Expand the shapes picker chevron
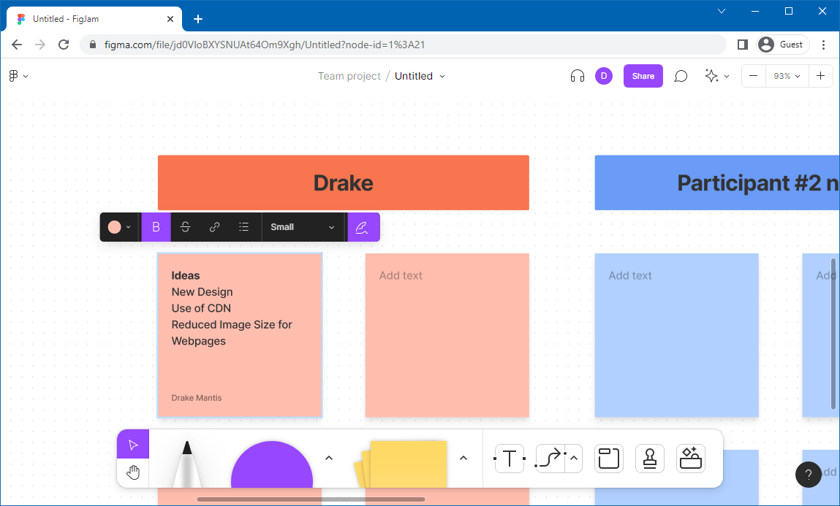The width and height of the screenshot is (840, 506). (x=329, y=458)
